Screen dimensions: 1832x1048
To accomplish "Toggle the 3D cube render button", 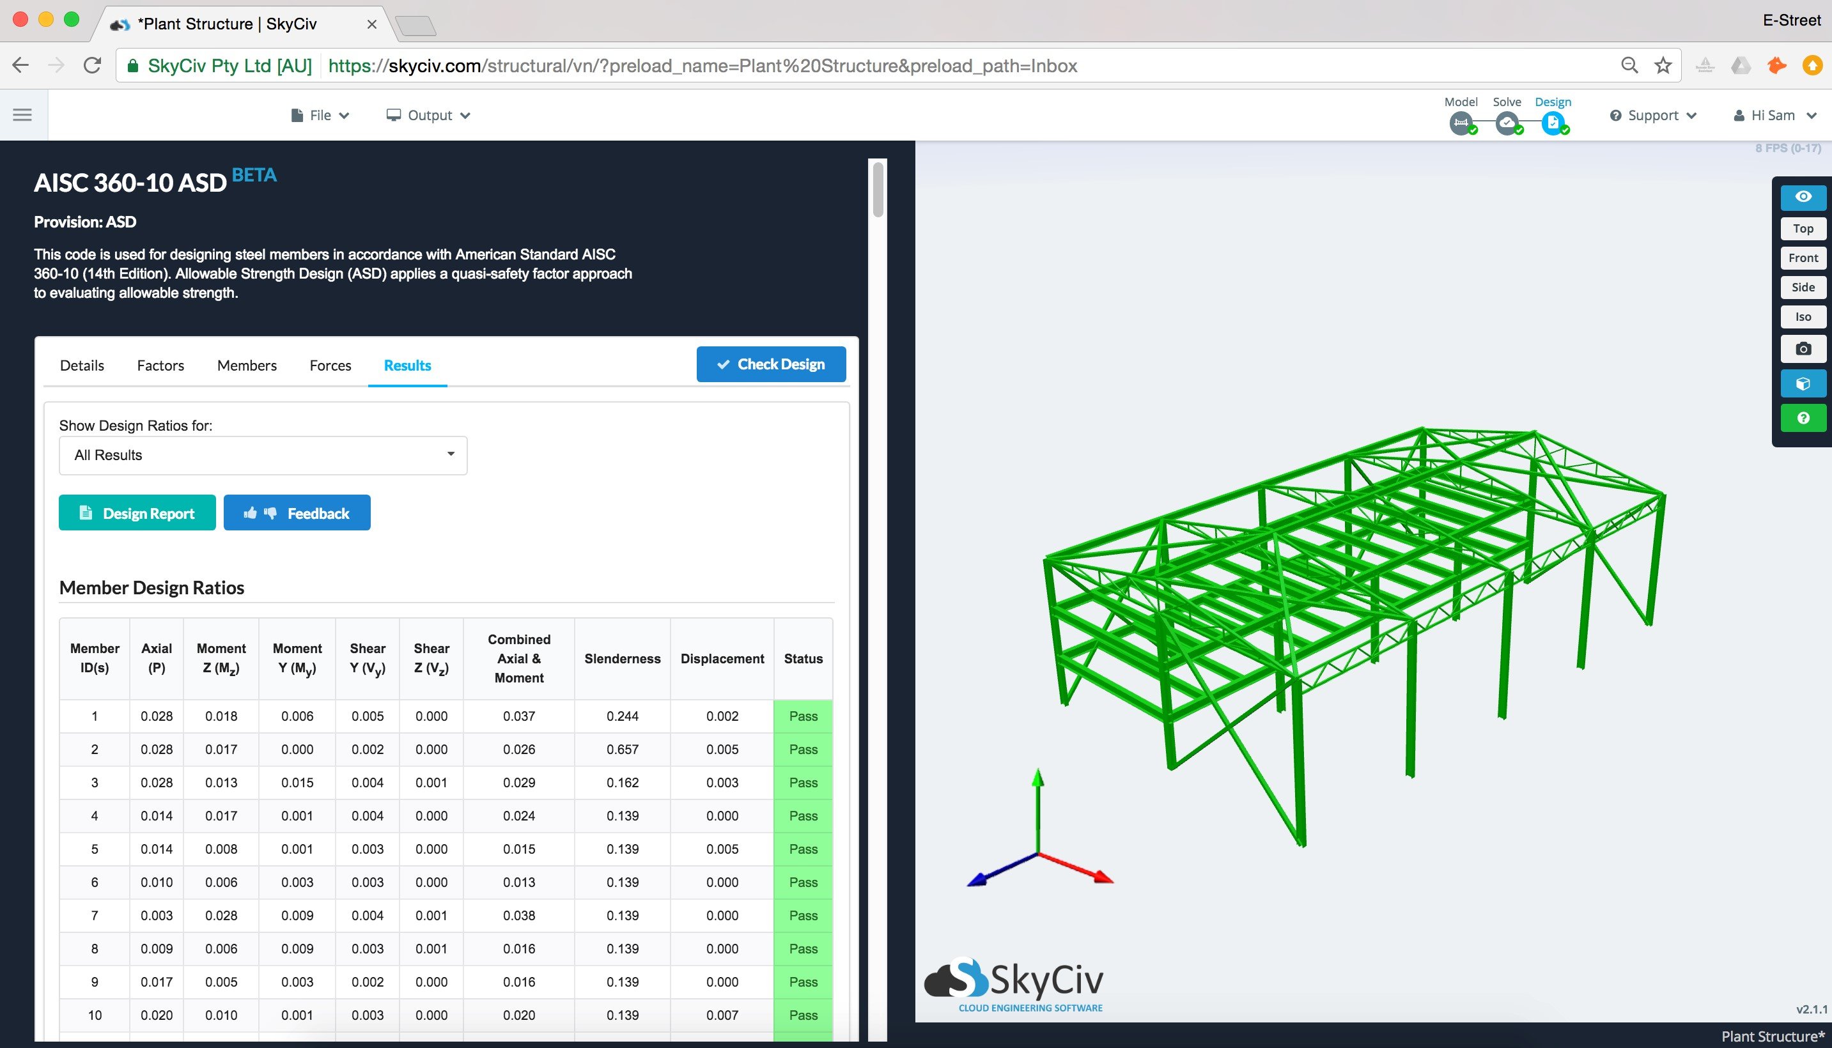I will point(1803,383).
